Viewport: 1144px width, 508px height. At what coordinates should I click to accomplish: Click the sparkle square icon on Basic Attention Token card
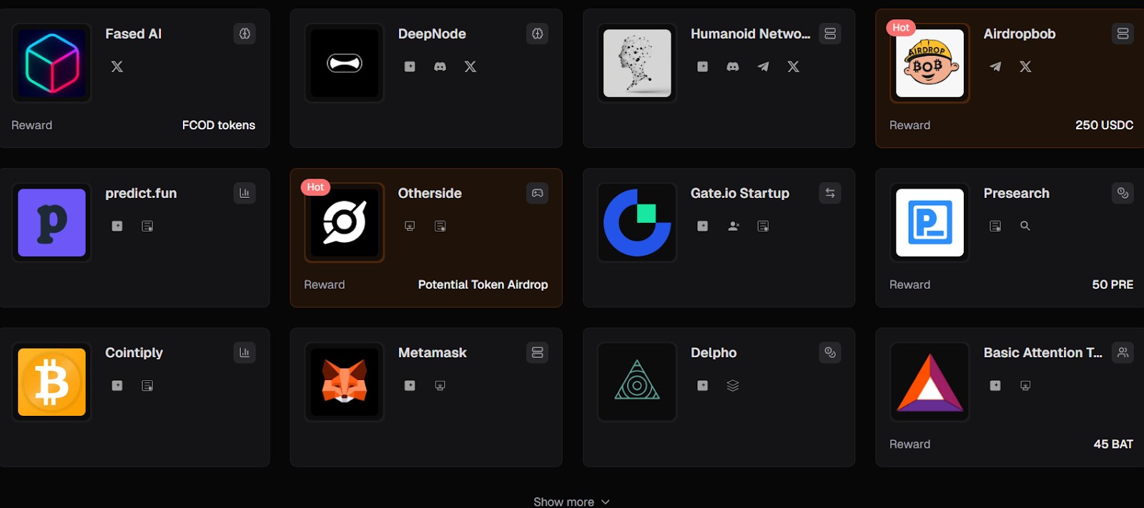[995, 385]
